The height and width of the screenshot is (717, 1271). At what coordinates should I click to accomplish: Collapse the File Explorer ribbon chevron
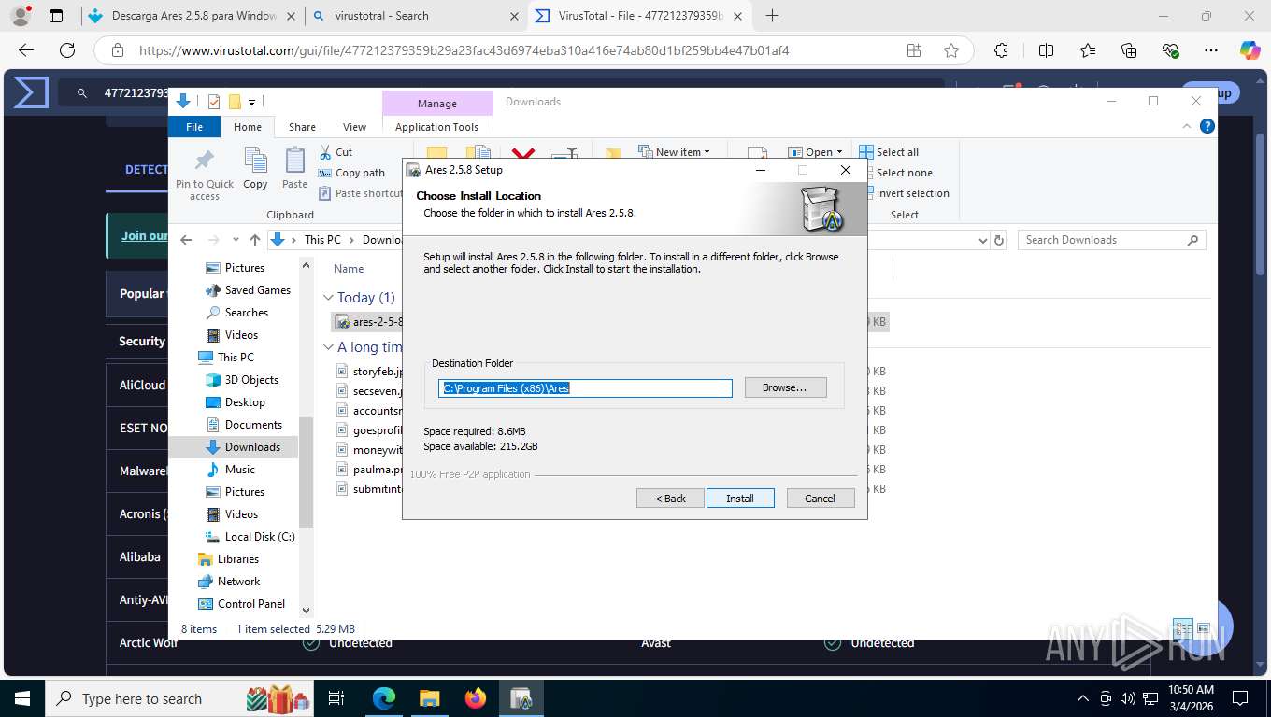click(1188, 126)
